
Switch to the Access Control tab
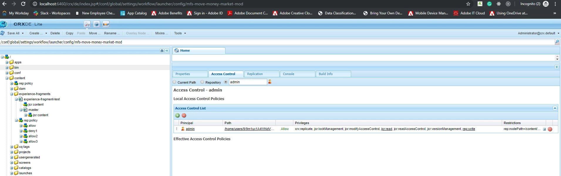tap(226, 74)
